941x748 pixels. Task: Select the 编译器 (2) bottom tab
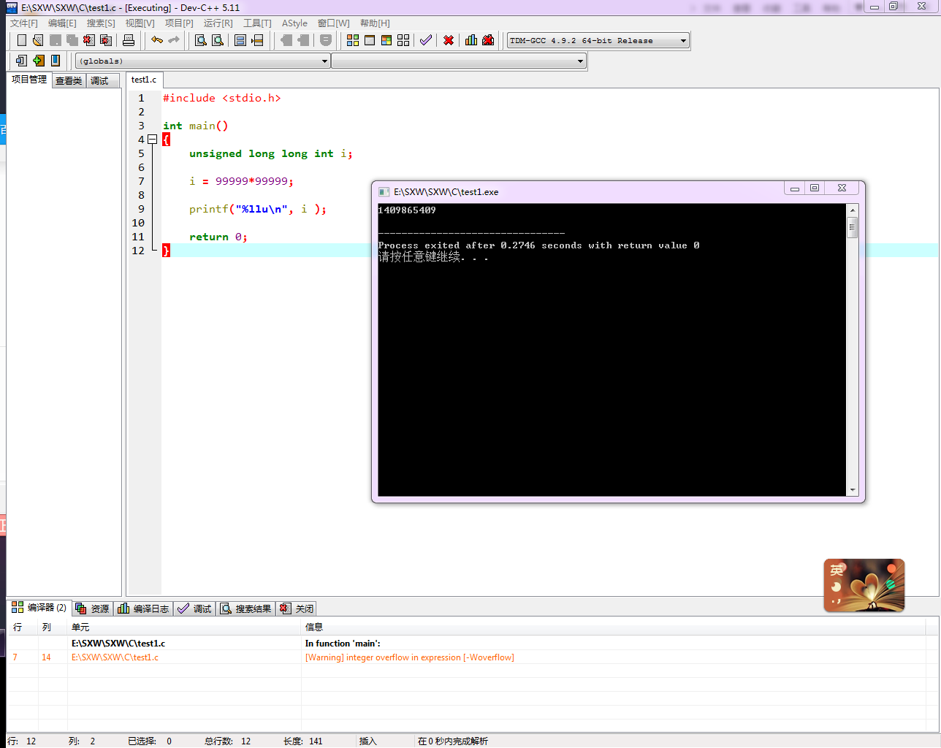(39, 608)
